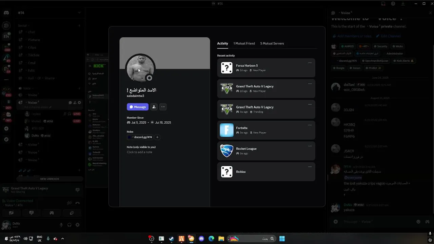434x244 pixels.
Task: Open the profile More options button
Action: pos(163,107)
